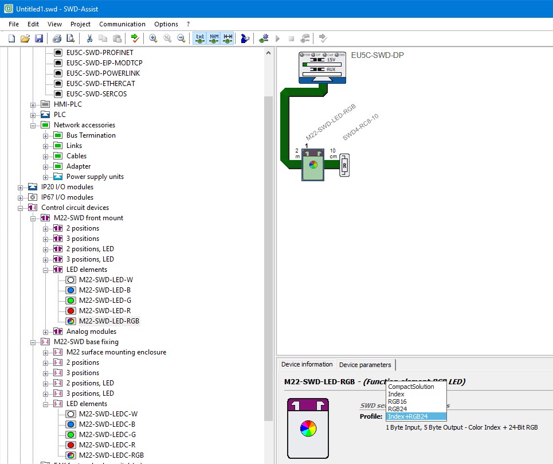Expand the Power supply units folder
Image resolution: width=553 pixels, height=464 pixels.
(x=45, y=177)
